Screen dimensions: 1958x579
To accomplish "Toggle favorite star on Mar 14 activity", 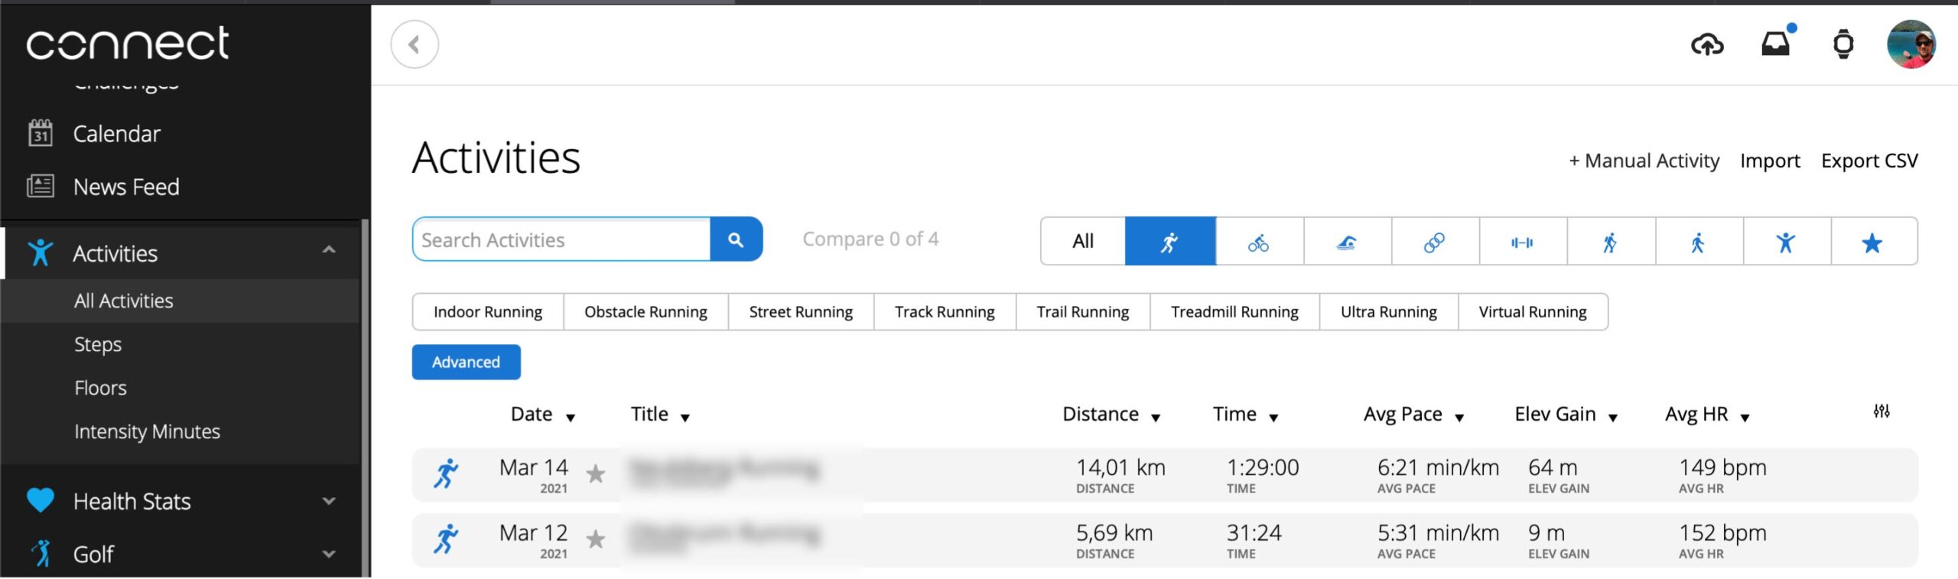I will pyautogui.click(x=596, y=474).
